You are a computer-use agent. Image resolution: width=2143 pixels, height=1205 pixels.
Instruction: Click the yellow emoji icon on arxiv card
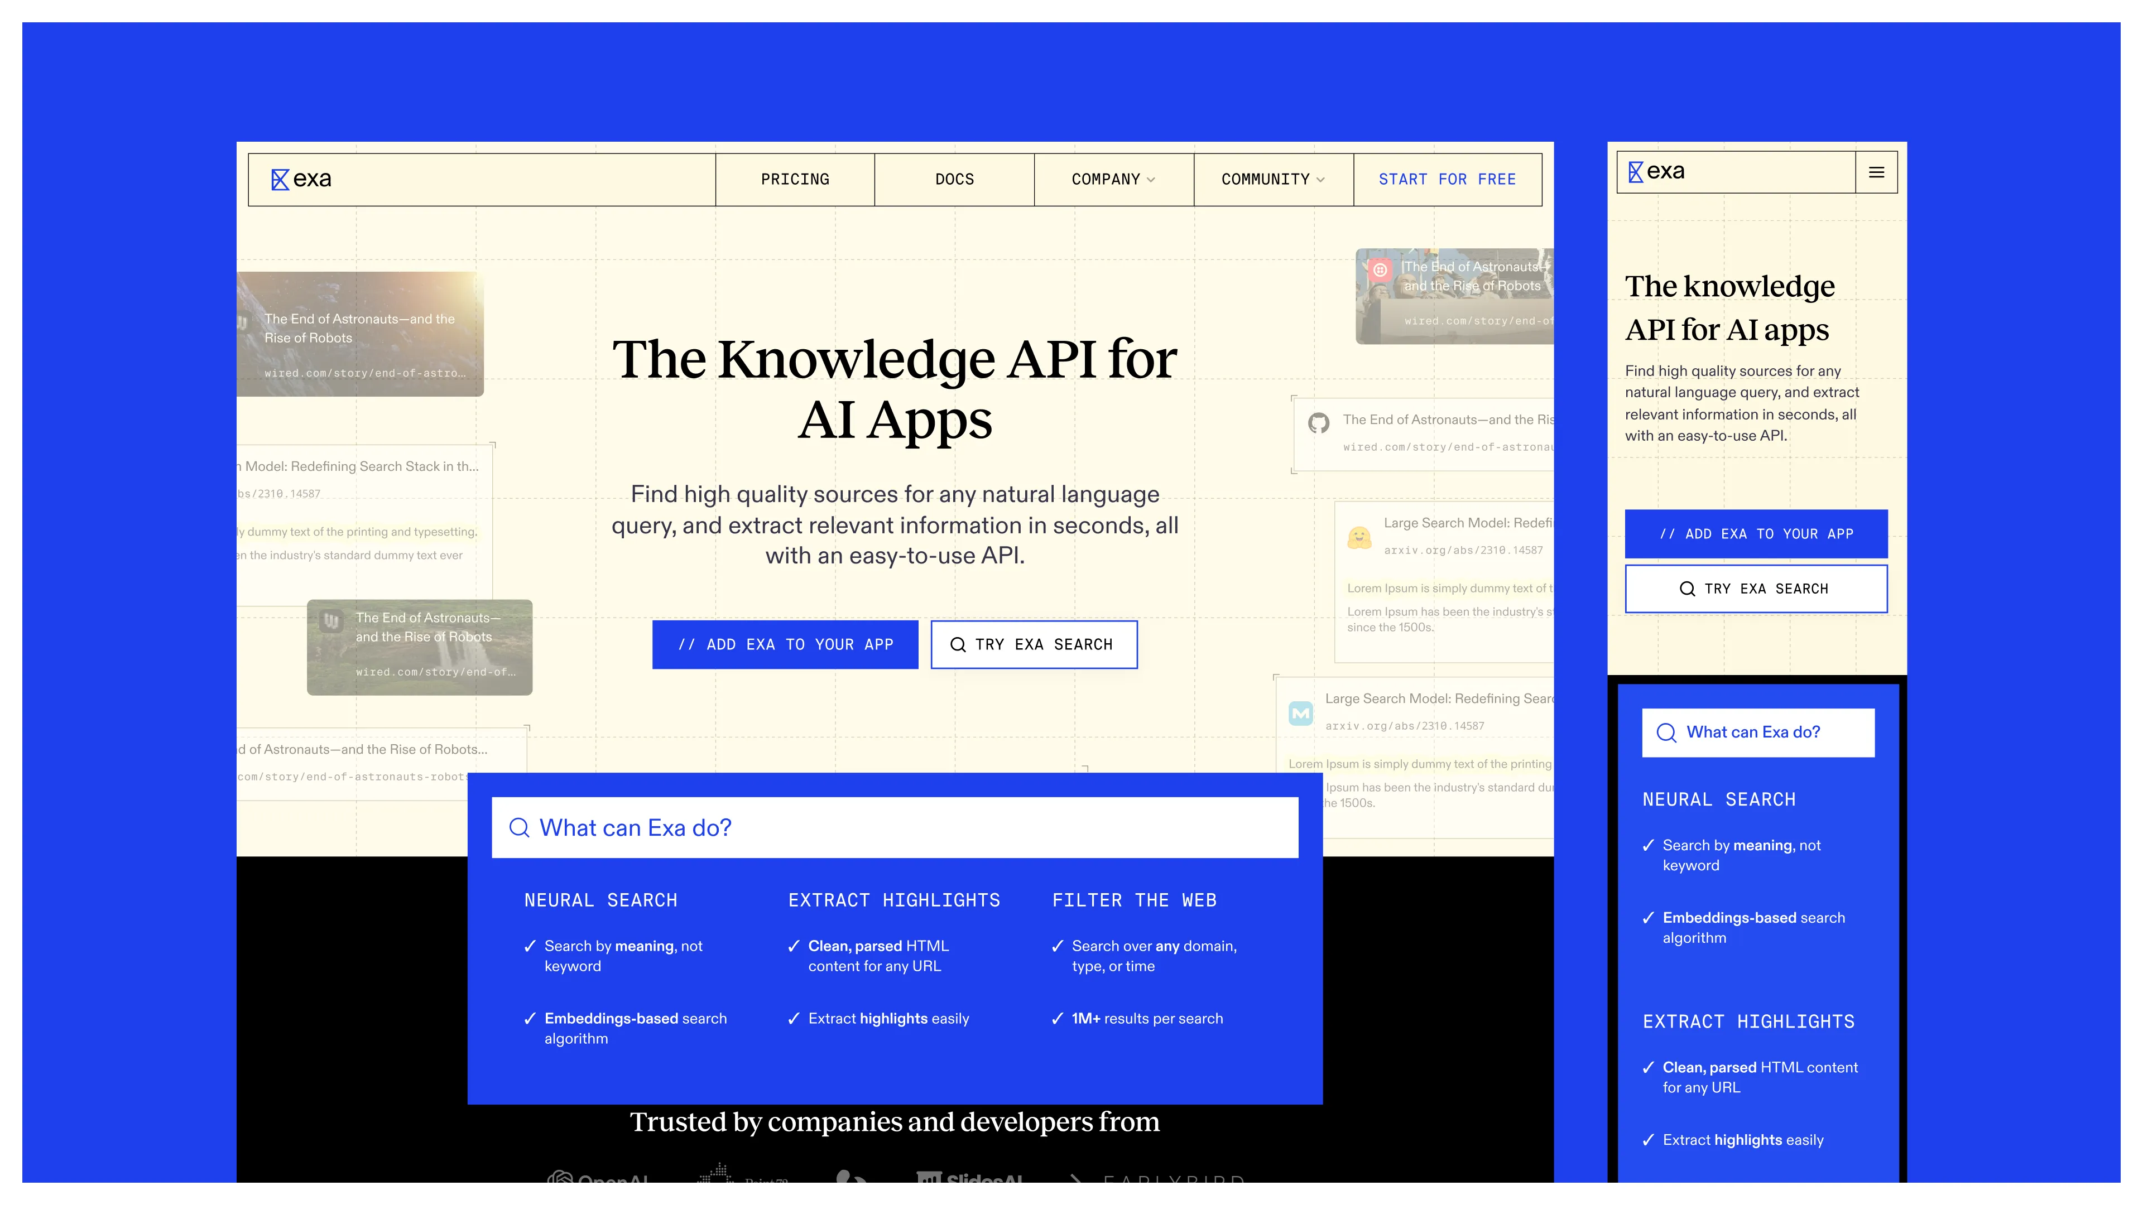(x=1359, y=538)
